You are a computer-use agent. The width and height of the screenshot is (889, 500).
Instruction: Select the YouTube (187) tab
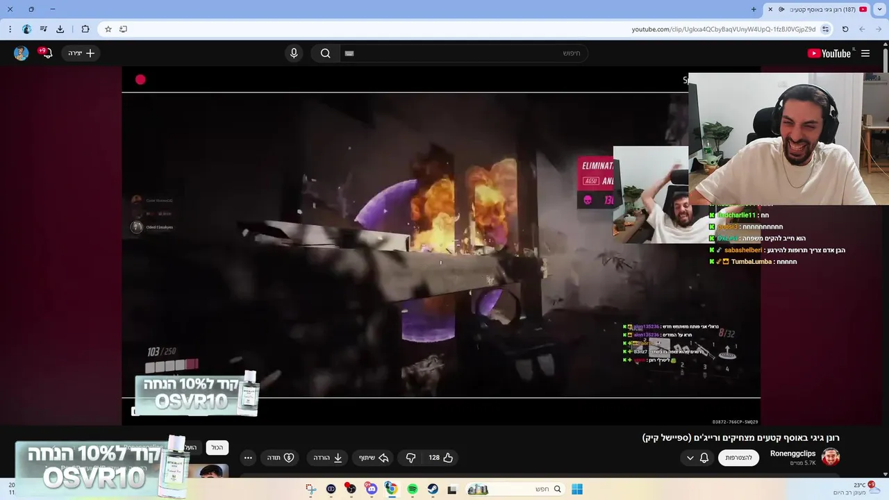pos(817,9)
